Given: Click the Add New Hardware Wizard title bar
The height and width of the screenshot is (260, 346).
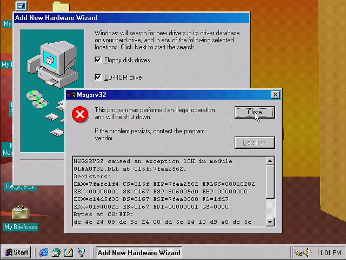Looking at the screenshot, I should click(x=131, y=18).
